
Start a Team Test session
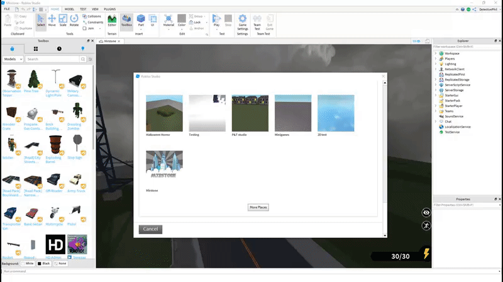click(x=257, y=22)
